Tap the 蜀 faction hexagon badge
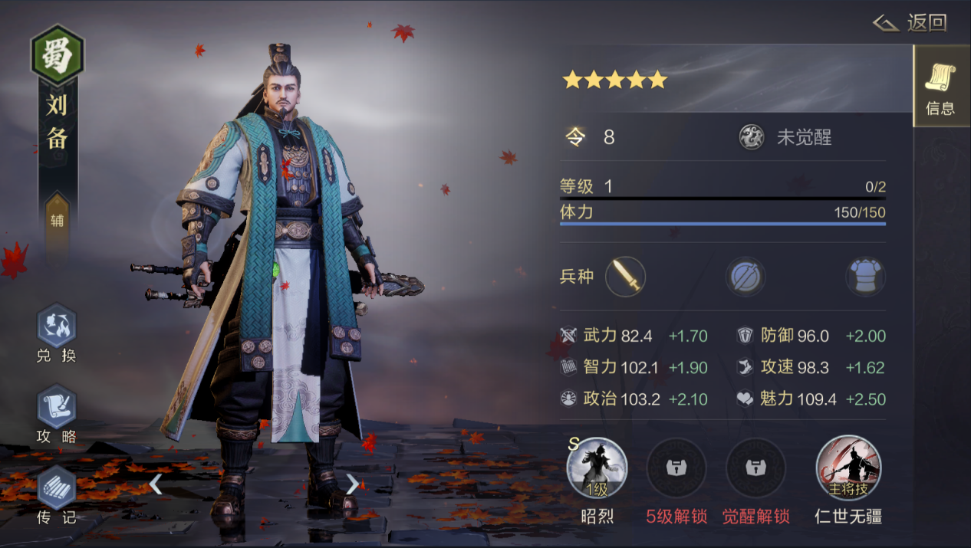Image resolution: width=971 pixels, height=548 pixels. click(x=57, y=55)
